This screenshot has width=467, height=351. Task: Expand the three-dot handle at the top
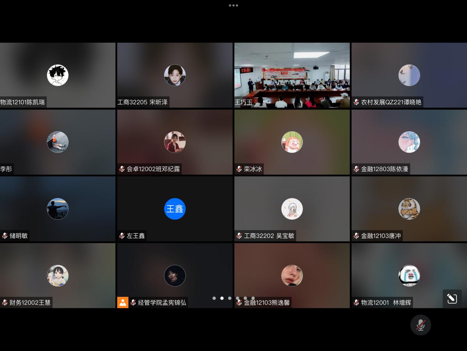tap(233, 6)
